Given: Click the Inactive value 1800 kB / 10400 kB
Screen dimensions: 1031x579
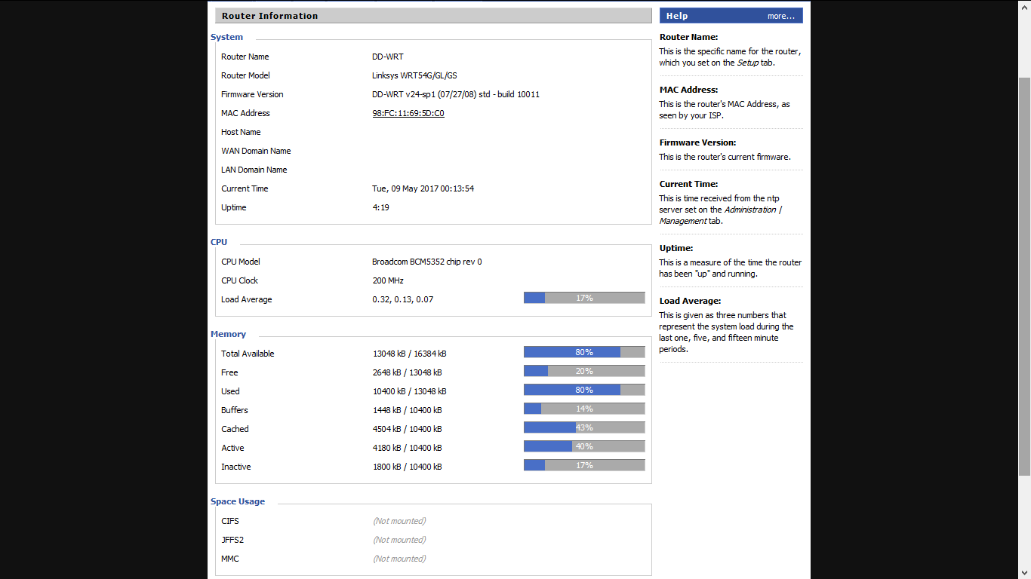Looking at the screenshot, I should tap(408, 467).
